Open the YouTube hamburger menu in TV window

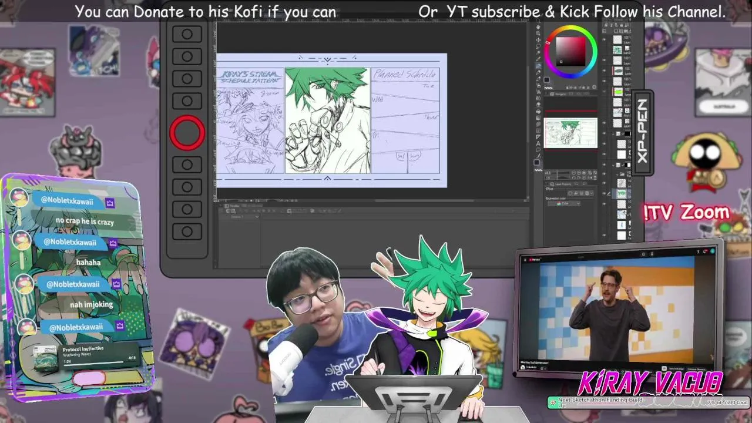(525, 260)
